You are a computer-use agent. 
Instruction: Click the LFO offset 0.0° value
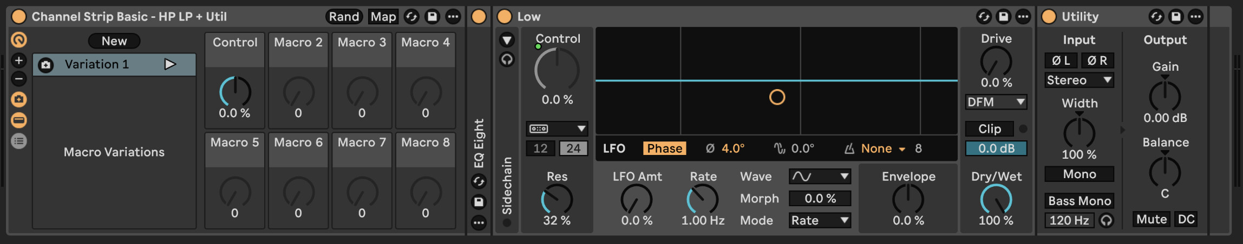(x=802, y=148)
